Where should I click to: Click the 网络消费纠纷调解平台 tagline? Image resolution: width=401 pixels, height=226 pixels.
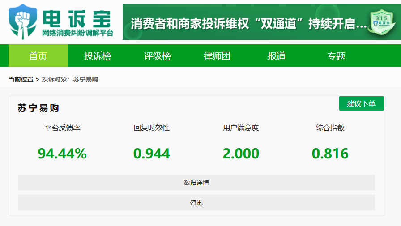(x=77, y=33)
